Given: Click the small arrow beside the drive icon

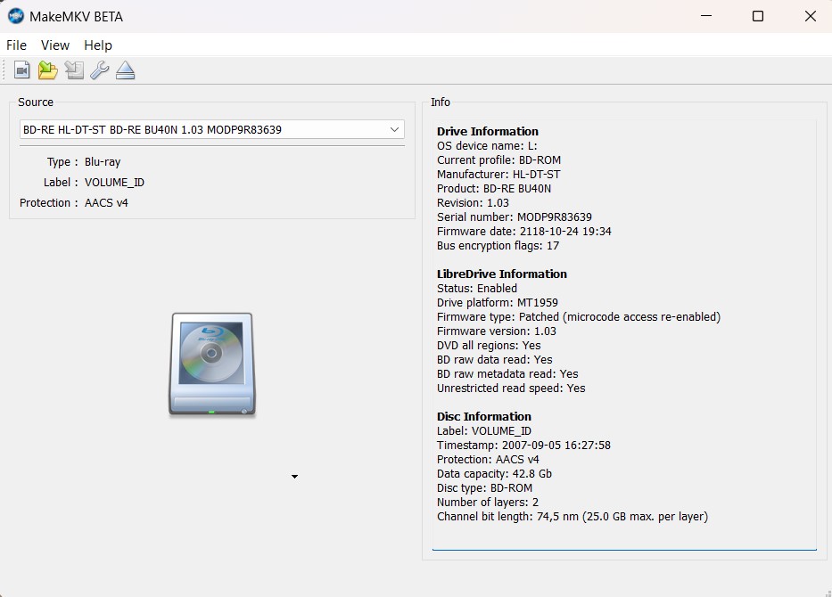Looking at the screenshot, I should [x=294, y=477].
